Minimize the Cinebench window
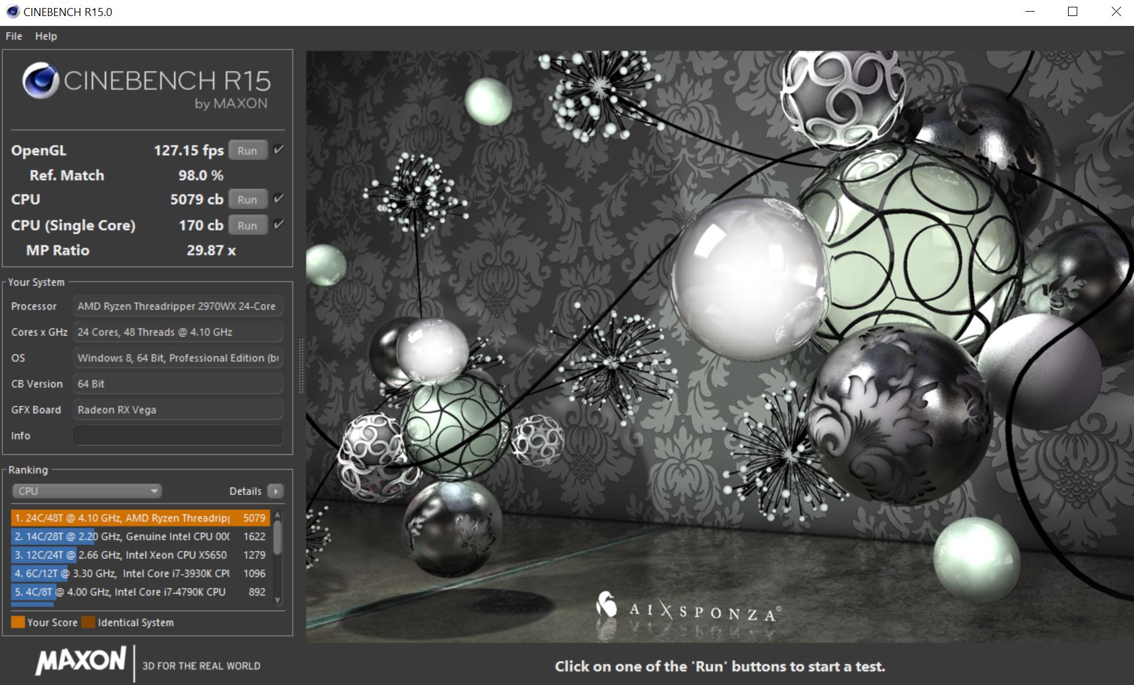This screenshot has height=685, width=1134. pyautogui.click(x=1030, y=12)
